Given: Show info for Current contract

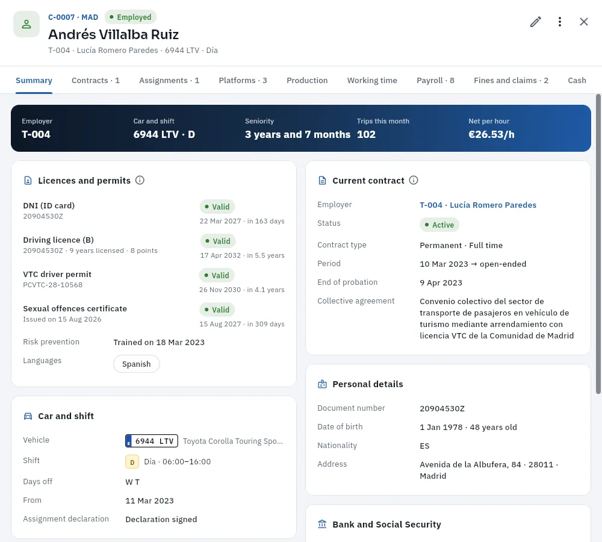Looking at the screenshot, I should click(x=414, y=180).
